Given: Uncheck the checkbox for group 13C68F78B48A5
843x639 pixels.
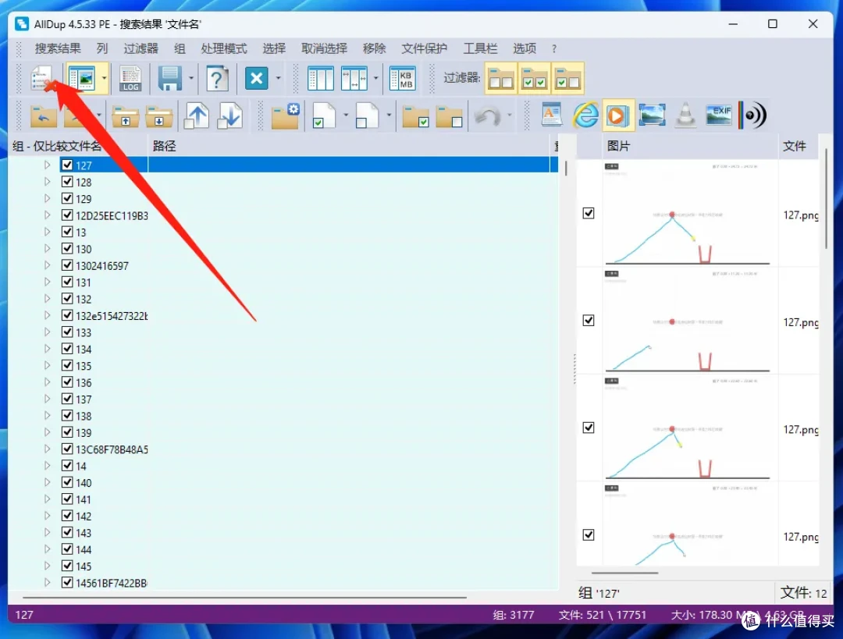Looking at the screenshot, I should (x=67, y=449).
